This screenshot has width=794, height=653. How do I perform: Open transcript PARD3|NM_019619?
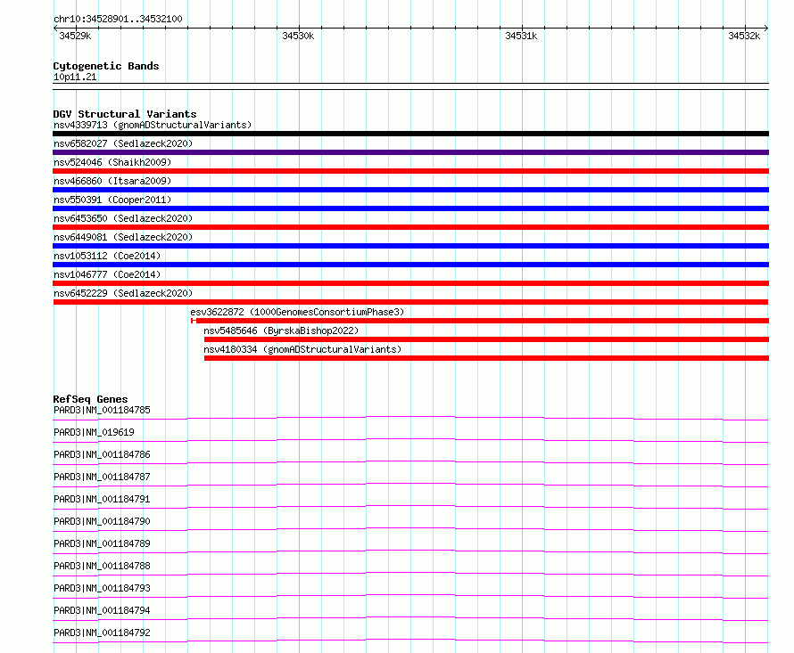[x=94, y=432]
